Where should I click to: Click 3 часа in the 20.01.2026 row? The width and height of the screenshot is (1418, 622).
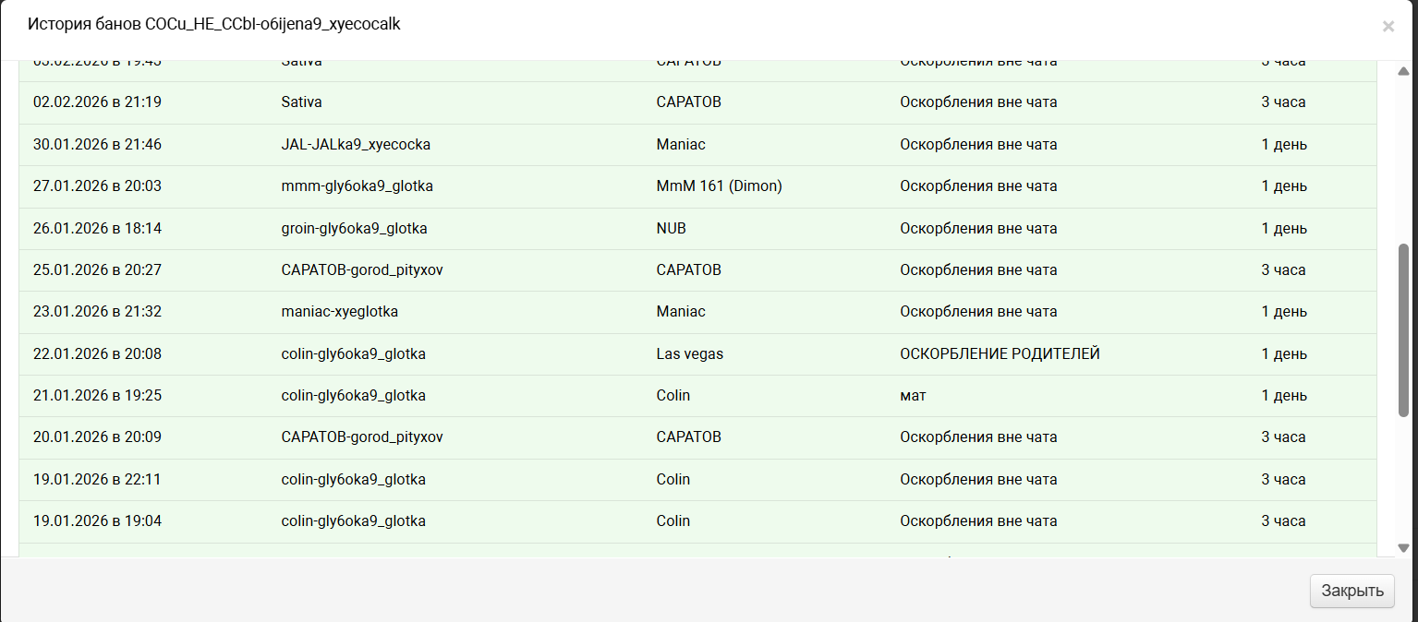[x=1283, y=437]
